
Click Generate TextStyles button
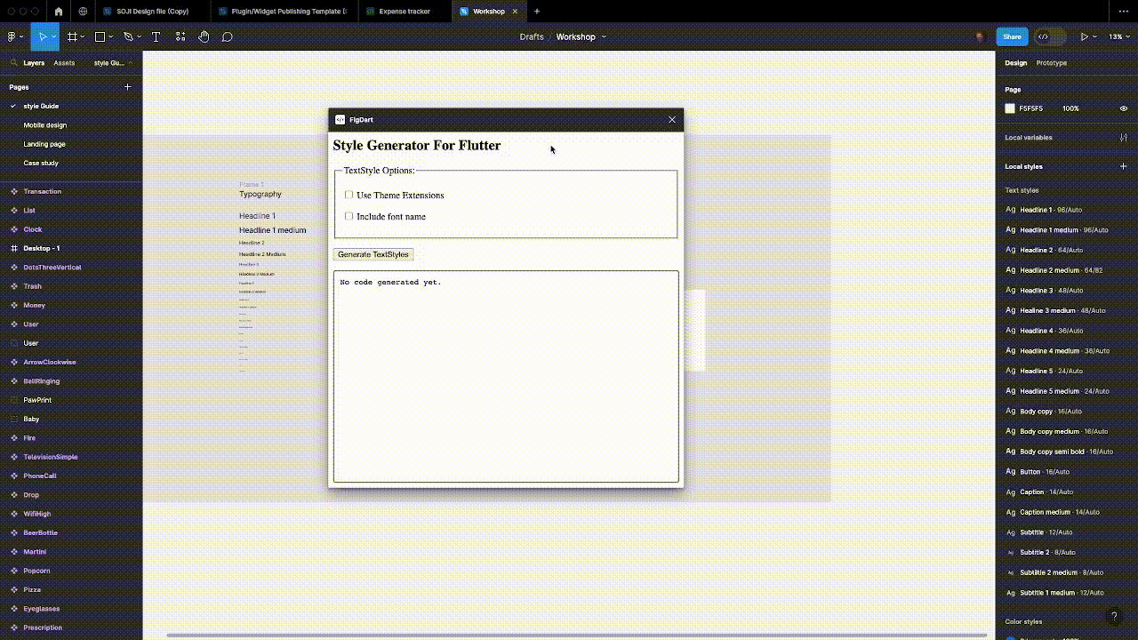pyautogui.click(x=373, y=254)
